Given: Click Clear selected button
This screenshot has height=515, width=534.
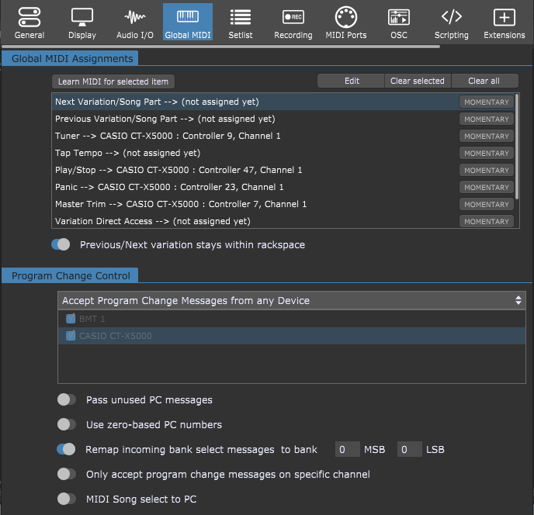Looking at the screenshot, I should point(418,81).
